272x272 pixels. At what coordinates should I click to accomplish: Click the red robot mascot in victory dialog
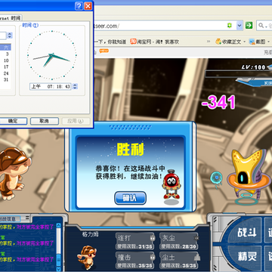pyautogui.click(x=172, y=184)
